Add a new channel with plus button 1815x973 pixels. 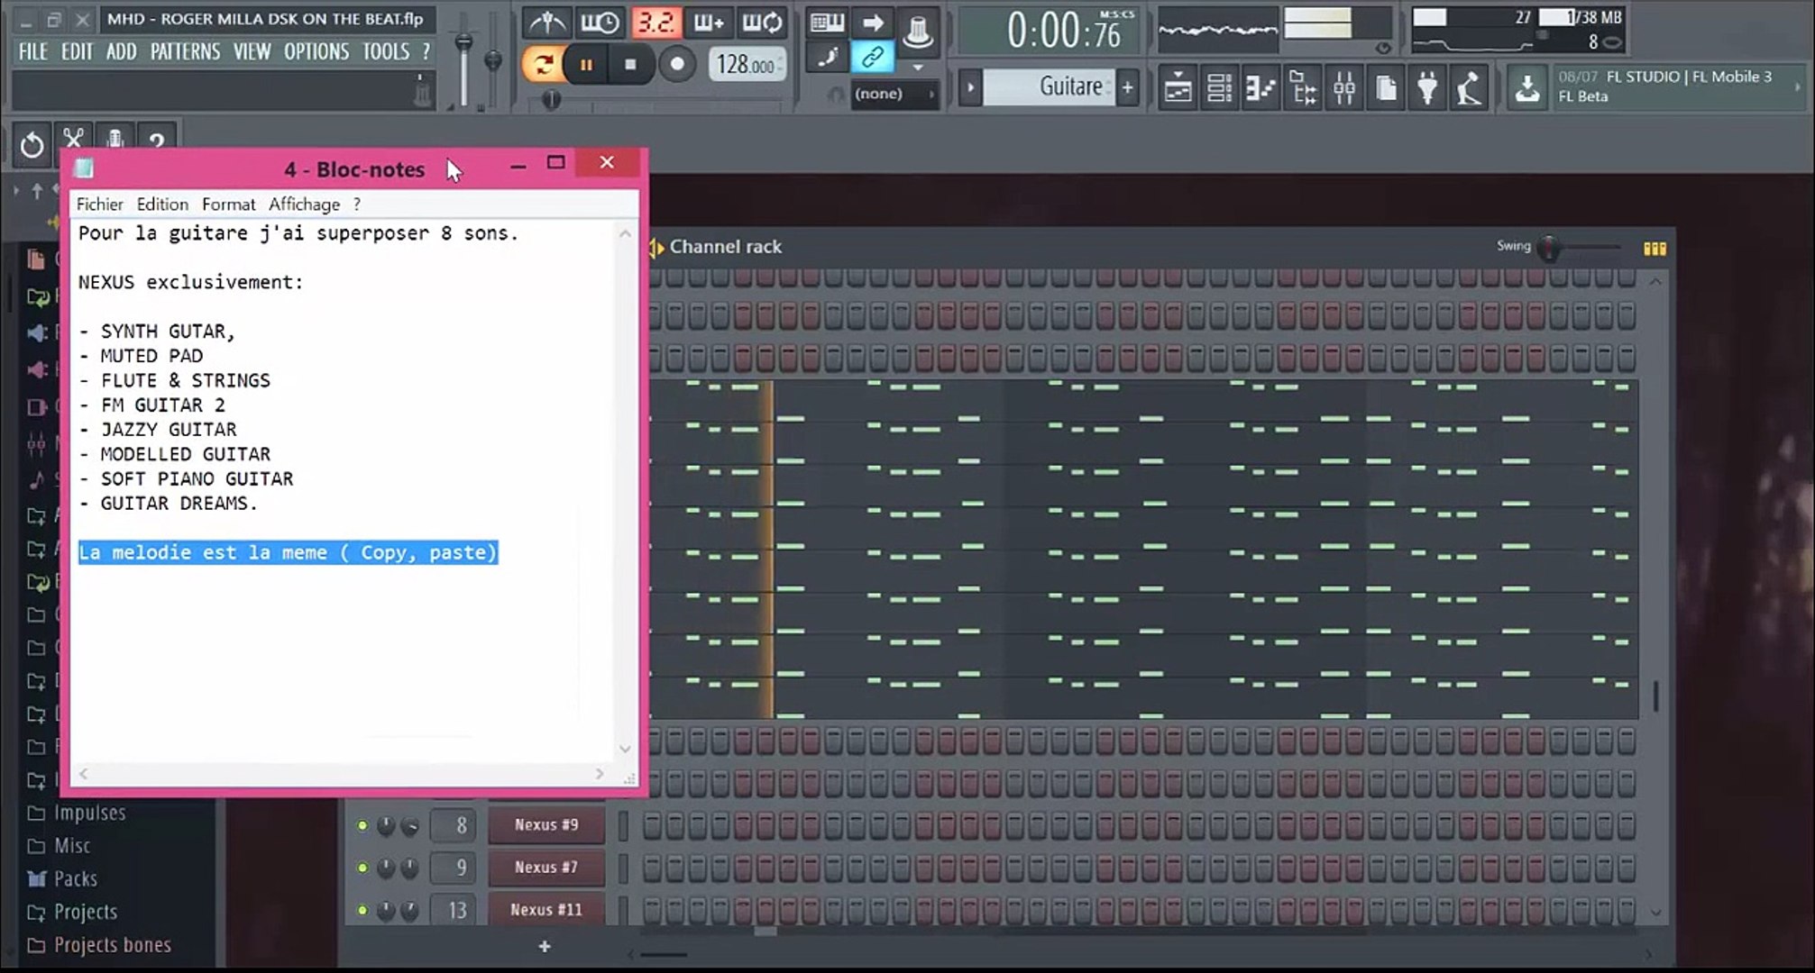click(x=545, y=946)
